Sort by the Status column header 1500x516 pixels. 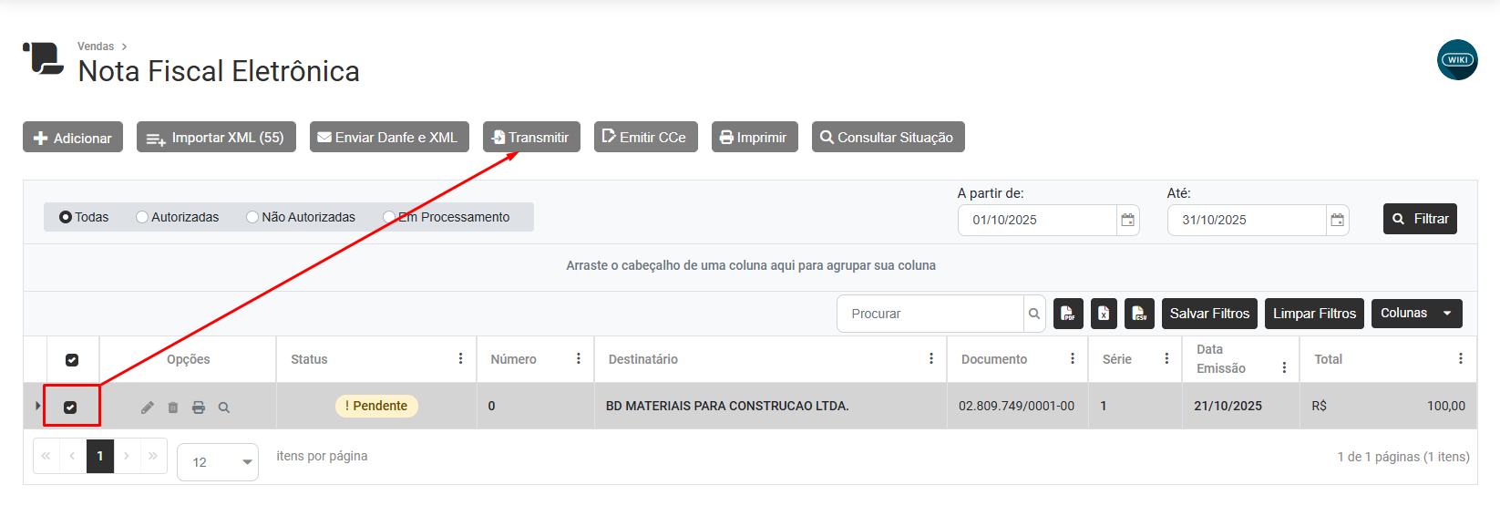coord(309,359)
